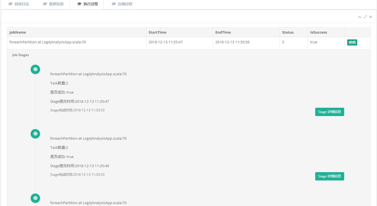This screenshot has width=377, height=206.
Task: Click the EndTime column header
Action: [223, 32]
